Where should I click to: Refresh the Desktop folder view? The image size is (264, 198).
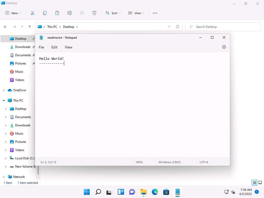pos(177,27)
